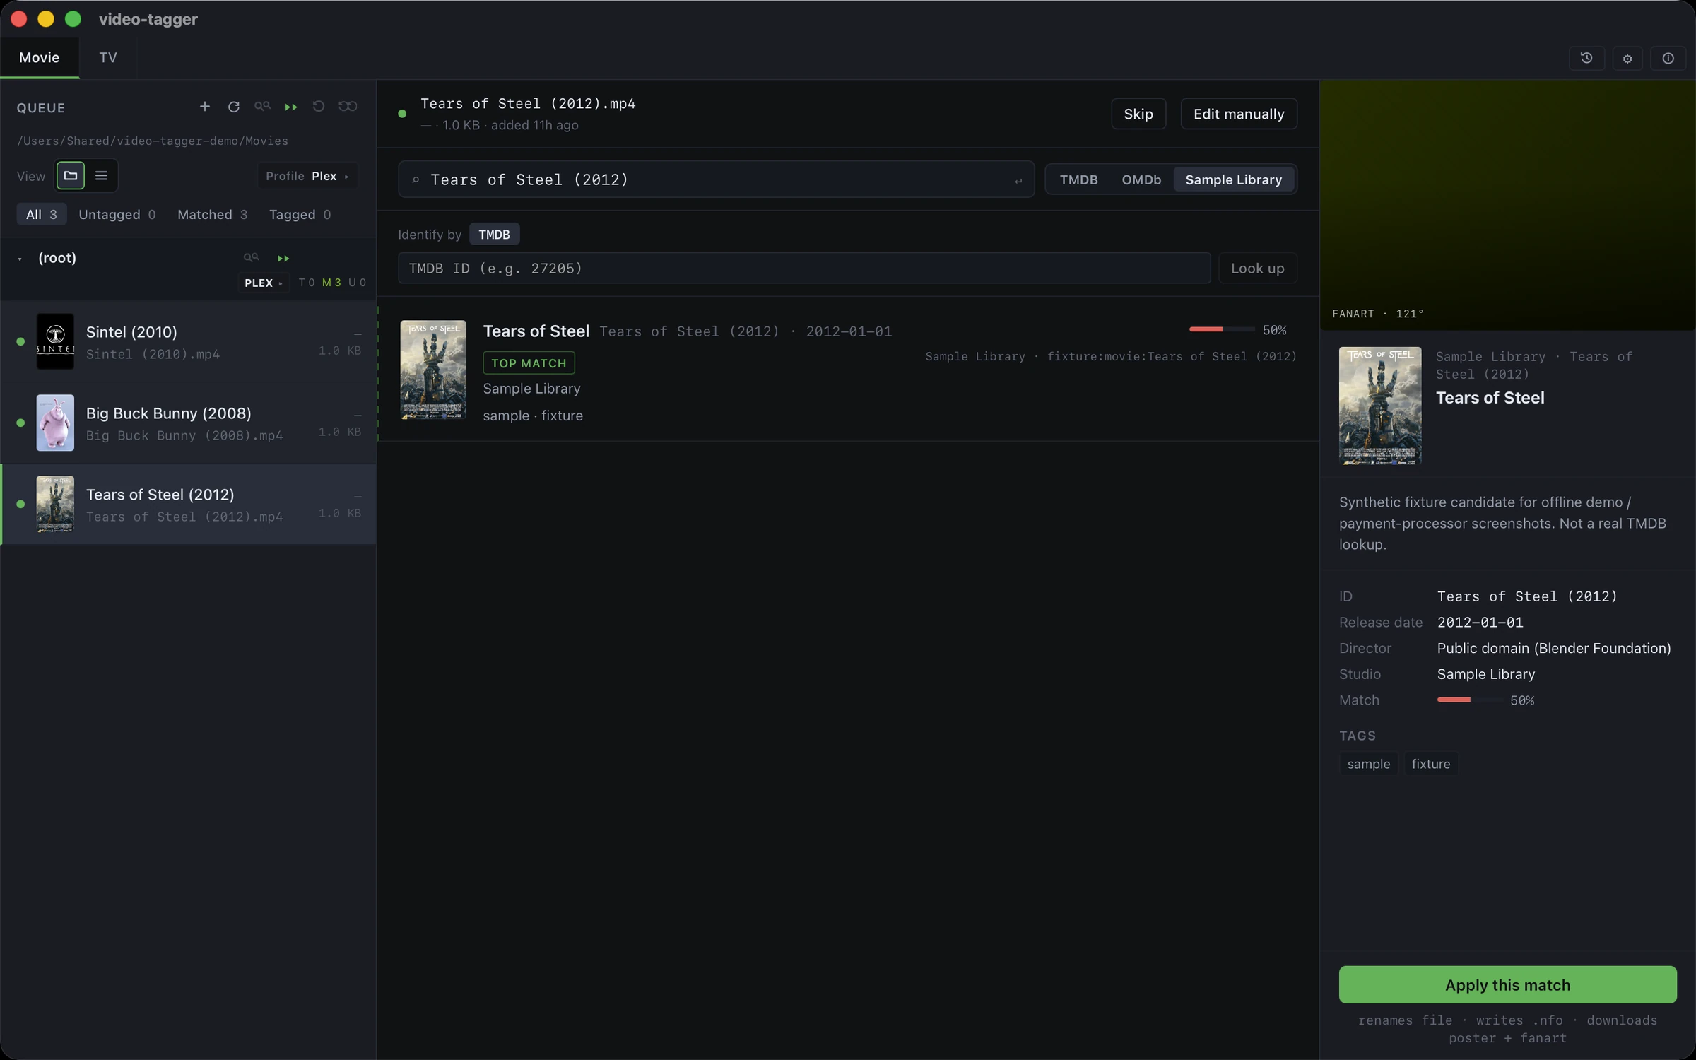
Task: Toggle the Identify by TMDB chip
Action: tap(494, 234)
